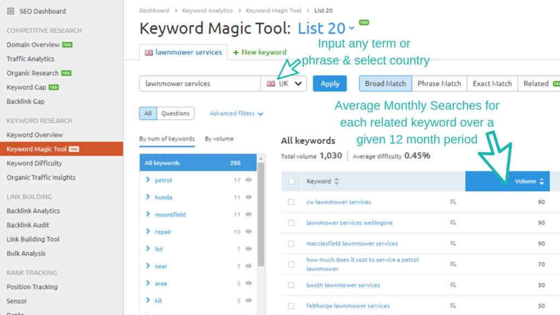This screenshot has width=560, height=315.
Task: Open Position Tracking in sidebar
Action: 32,287
